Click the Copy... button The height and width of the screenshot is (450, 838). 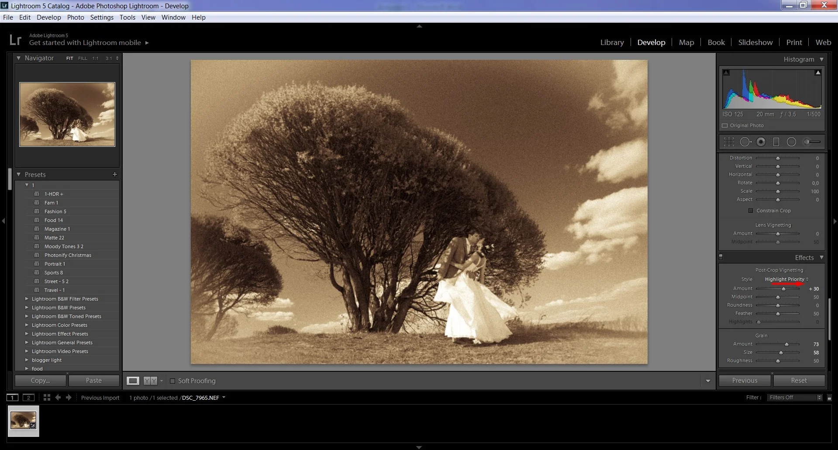41,381
